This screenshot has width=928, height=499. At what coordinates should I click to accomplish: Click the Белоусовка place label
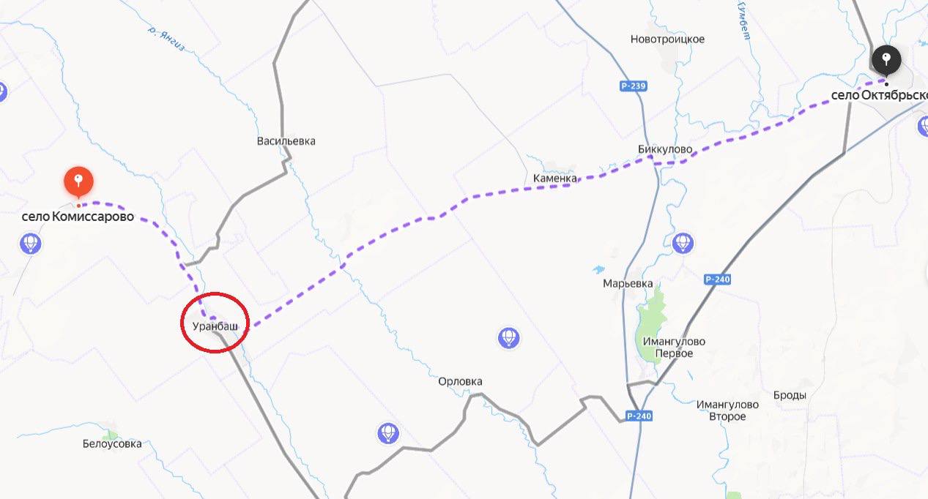tap(112, 443)
